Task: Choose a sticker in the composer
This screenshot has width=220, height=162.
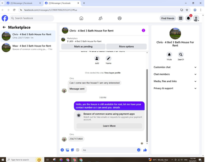Action: [73, 150]
